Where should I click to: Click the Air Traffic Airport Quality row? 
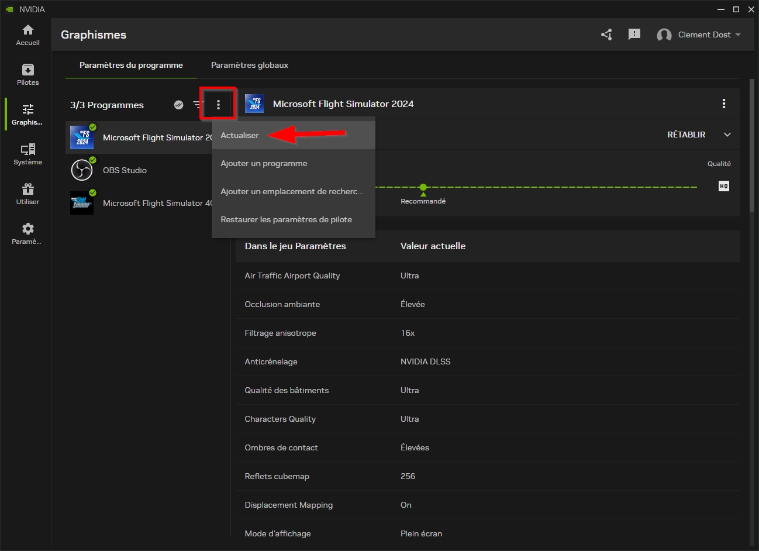488,275
